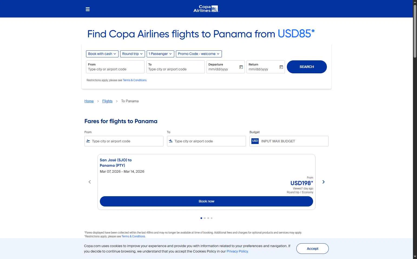This screenshot has height=259, width=417.
Task: Click the plane takeoff icon in Fares From
Action: click(88, 141)
